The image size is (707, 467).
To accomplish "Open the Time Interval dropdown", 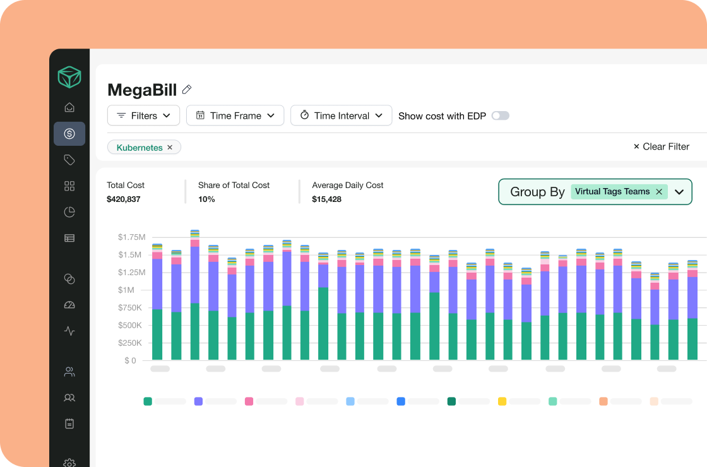I will pyautogui.click(x=341, y=115).
